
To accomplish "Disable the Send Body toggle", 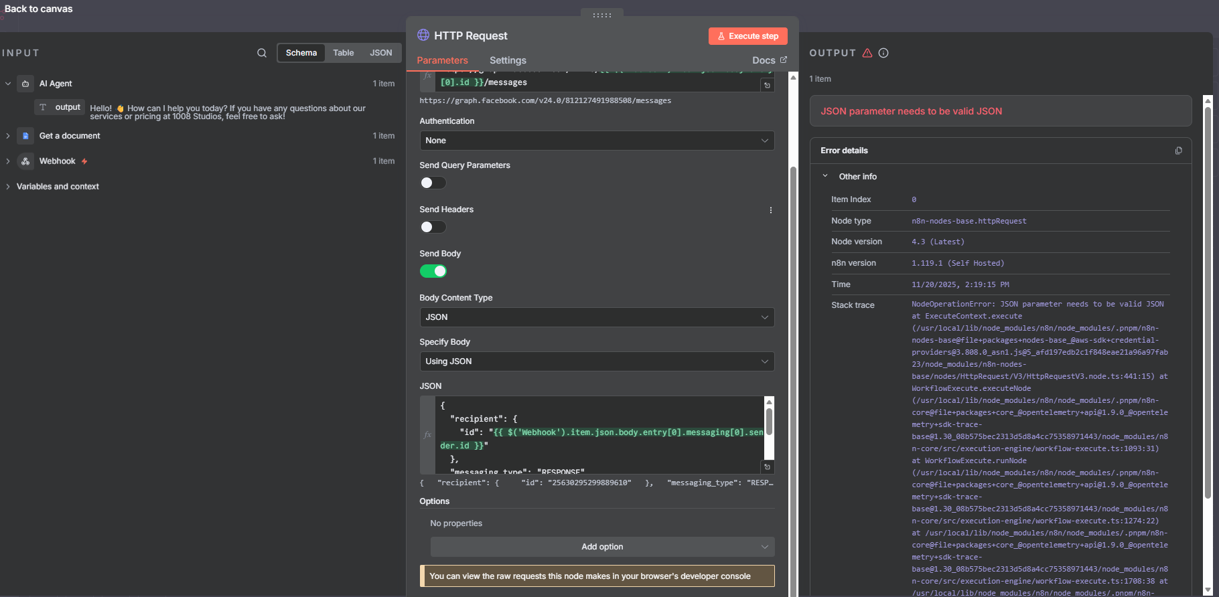I will click(433, 271).
